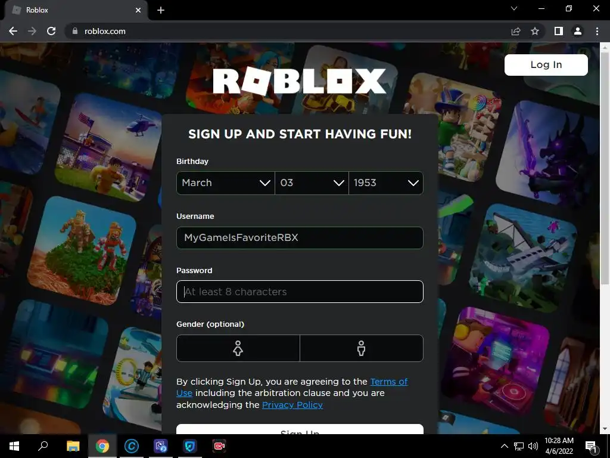Share this page icon in address bar
610x458 pixels.
(516, 31)
